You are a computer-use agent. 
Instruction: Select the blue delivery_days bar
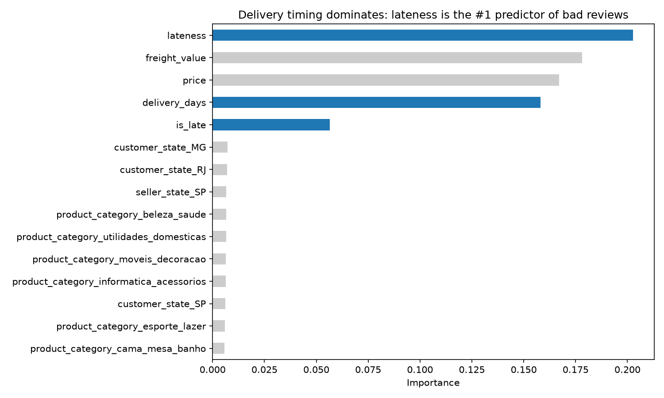click(376, 103)
